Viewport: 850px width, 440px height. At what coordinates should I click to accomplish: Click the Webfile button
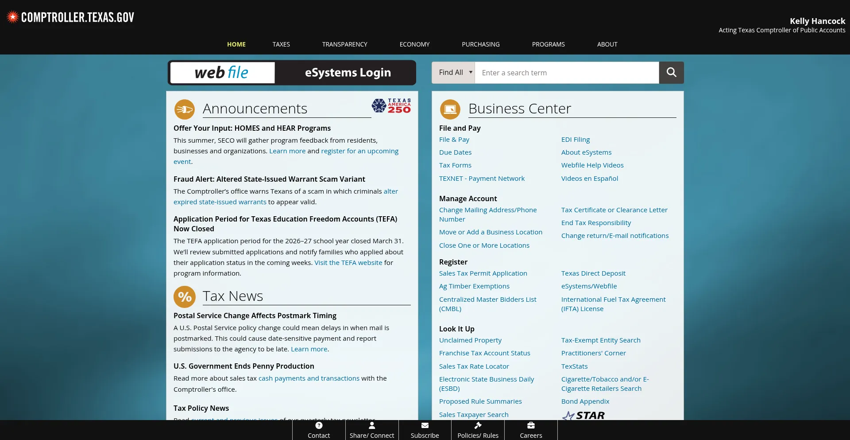222,73
